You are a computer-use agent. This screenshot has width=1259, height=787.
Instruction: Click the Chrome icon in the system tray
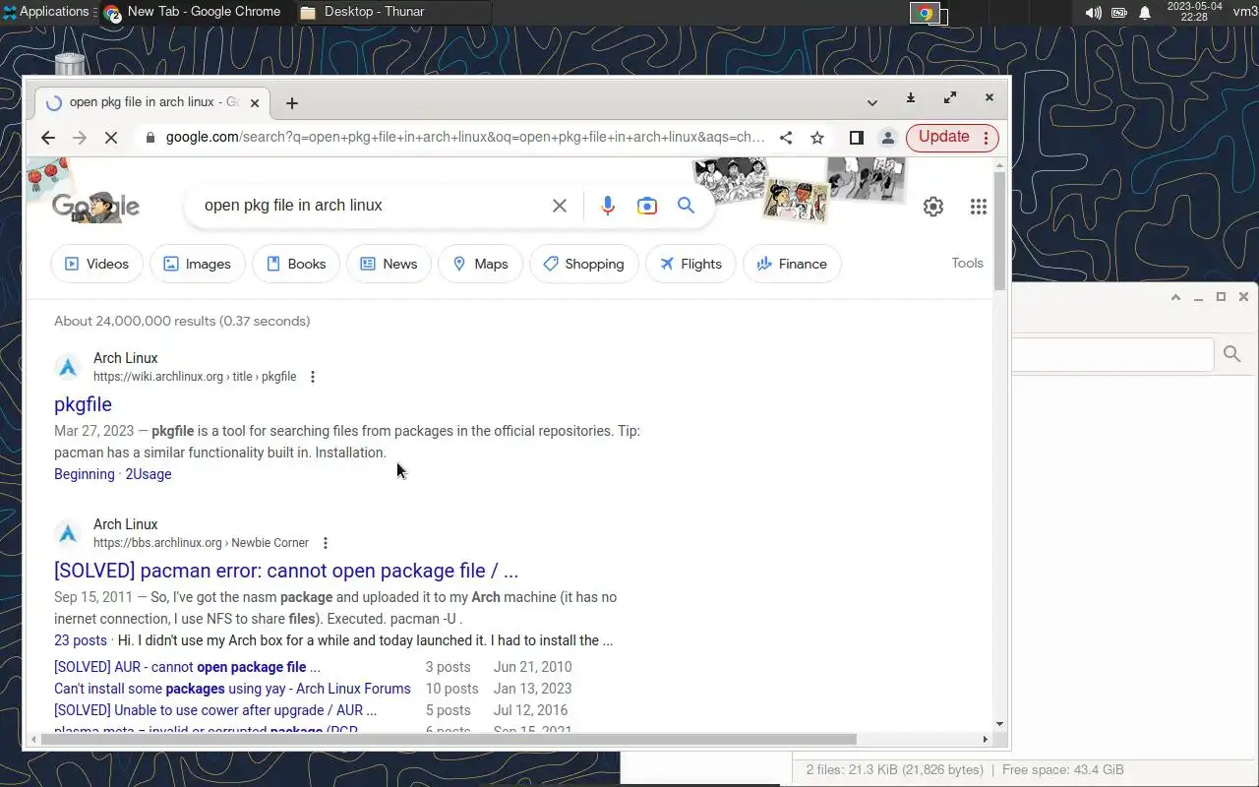point(925,14)
